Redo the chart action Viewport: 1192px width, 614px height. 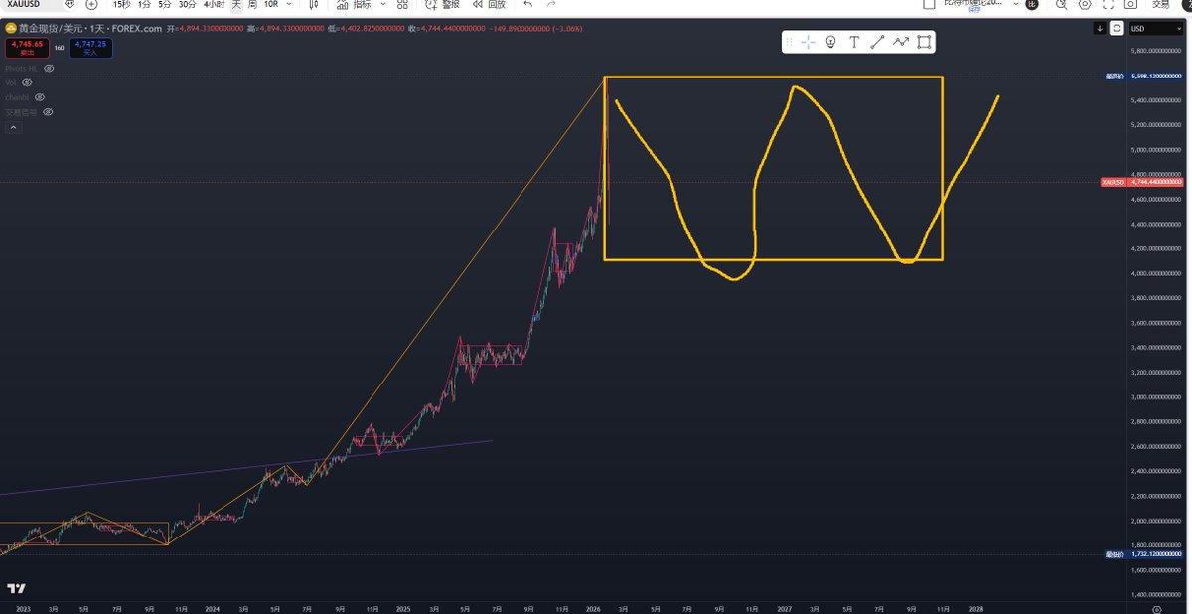551,4
